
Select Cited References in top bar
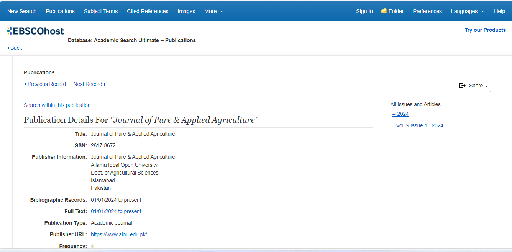(x=148, y=11)
